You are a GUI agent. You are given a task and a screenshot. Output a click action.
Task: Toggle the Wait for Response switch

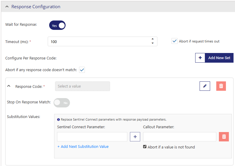pos(57,25)
